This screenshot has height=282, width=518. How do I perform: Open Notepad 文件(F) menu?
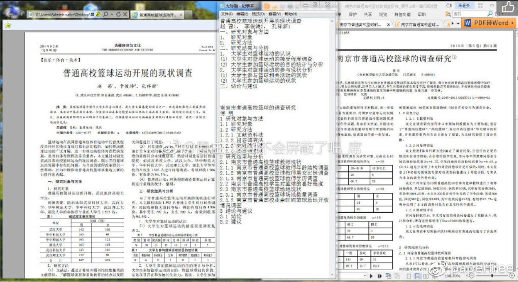click(x=227, y=14)
